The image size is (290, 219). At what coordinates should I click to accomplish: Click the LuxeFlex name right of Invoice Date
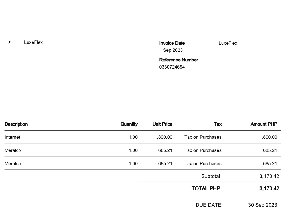point(228,43)
